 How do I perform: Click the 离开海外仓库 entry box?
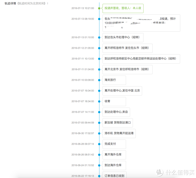pos(114,155)
